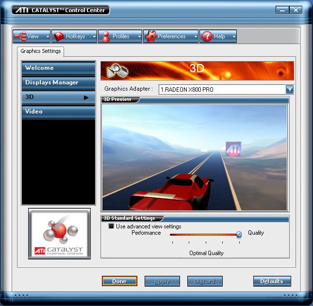Open the Preferences dropdown arrow
This screenshot has width=313, height=306.
pos(196,36)
